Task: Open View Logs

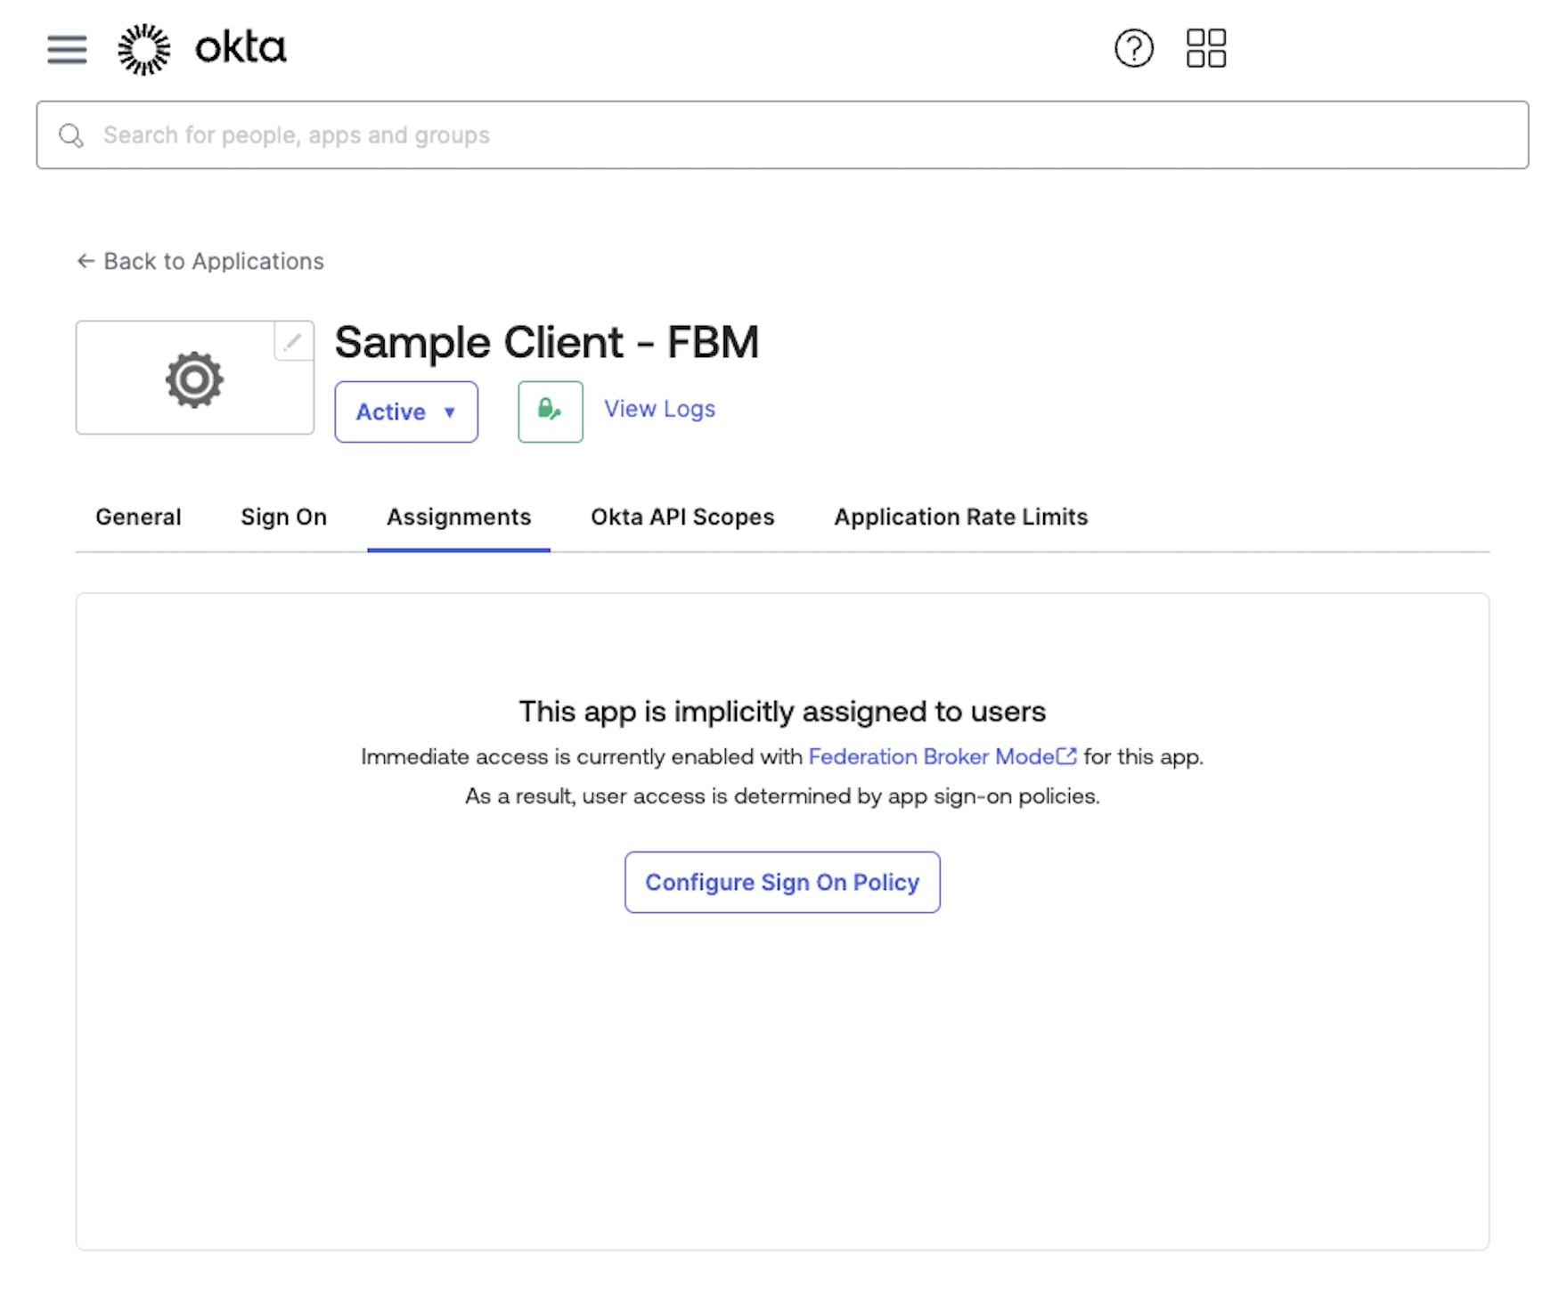Action: [658, 409]
